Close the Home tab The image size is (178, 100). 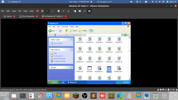coord(14,16)
